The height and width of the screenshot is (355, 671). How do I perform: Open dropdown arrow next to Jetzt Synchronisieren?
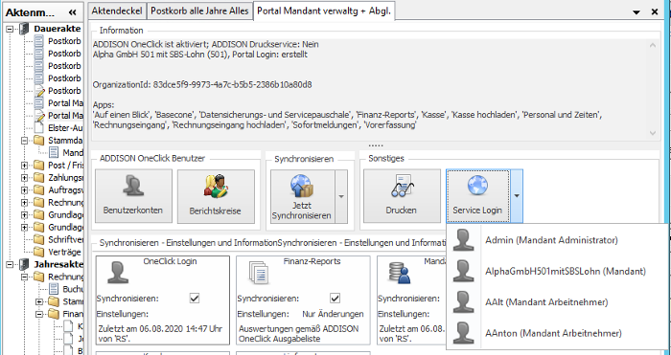pos(341,196)
